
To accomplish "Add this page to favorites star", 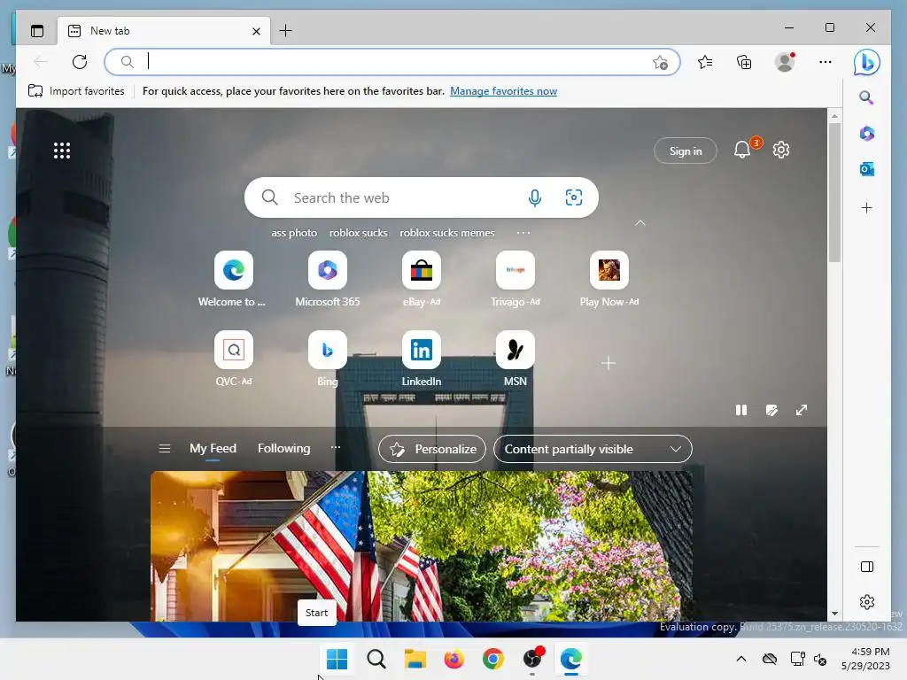I will 660,62.
